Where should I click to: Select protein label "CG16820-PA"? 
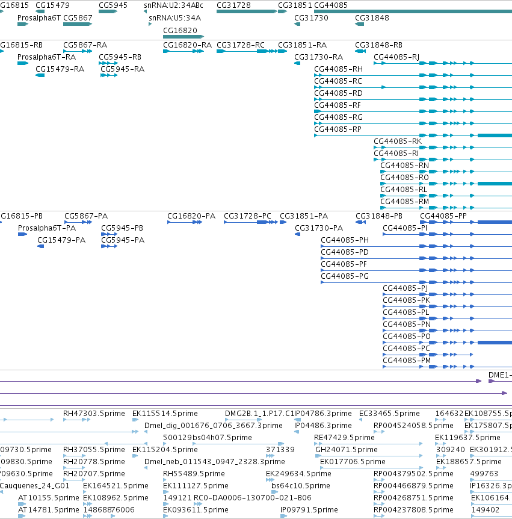(x=191, y=216)
